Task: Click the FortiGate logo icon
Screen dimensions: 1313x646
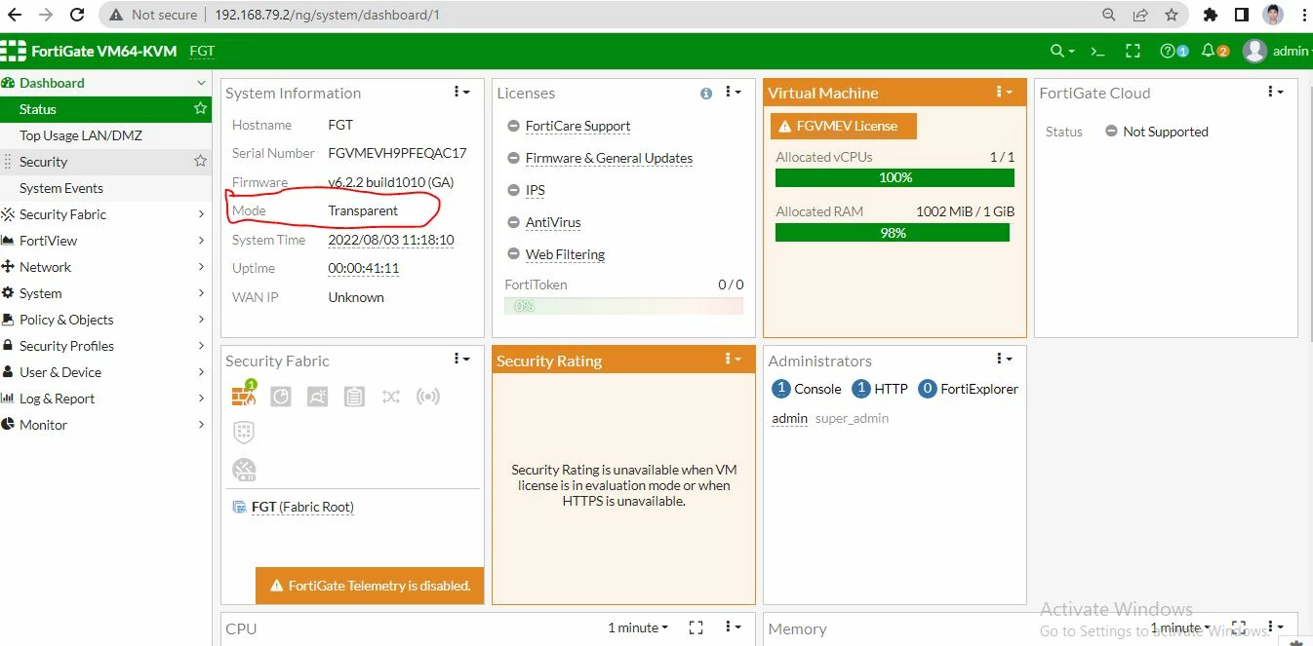Action: 13,51
